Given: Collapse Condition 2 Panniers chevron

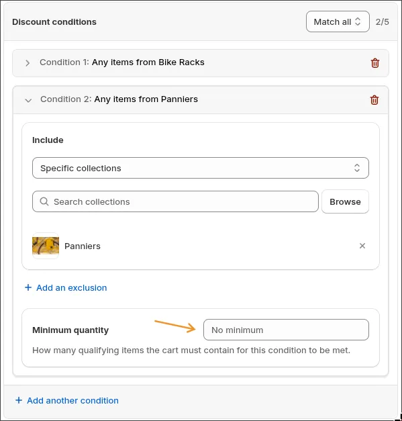Looking at the screenshot, I should 28,101.
